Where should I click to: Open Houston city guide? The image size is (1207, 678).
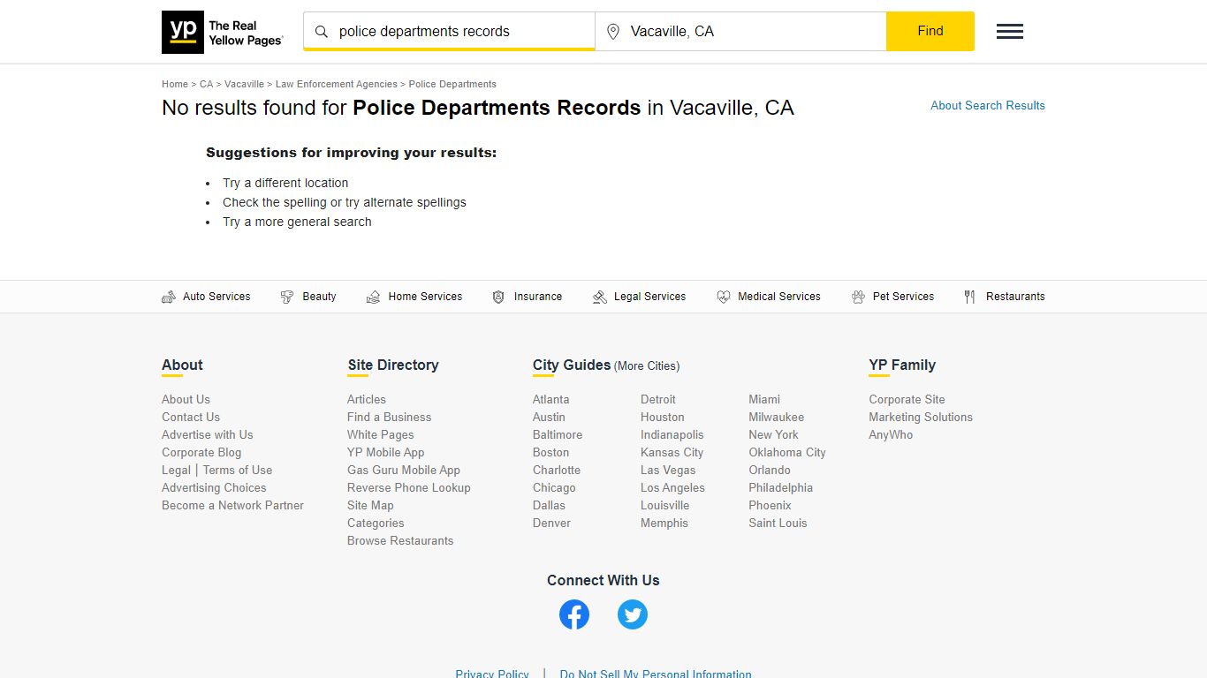pos(663,417)
